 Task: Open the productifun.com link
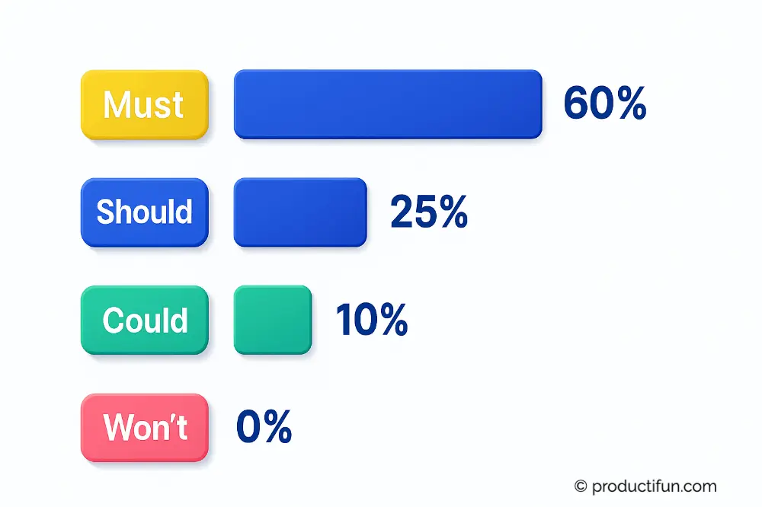pos(654,486)
